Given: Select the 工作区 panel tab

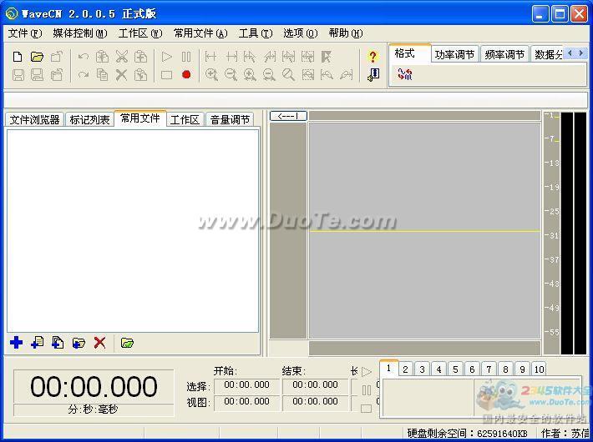Looking at the screenshot, I should tap(185, 119).
